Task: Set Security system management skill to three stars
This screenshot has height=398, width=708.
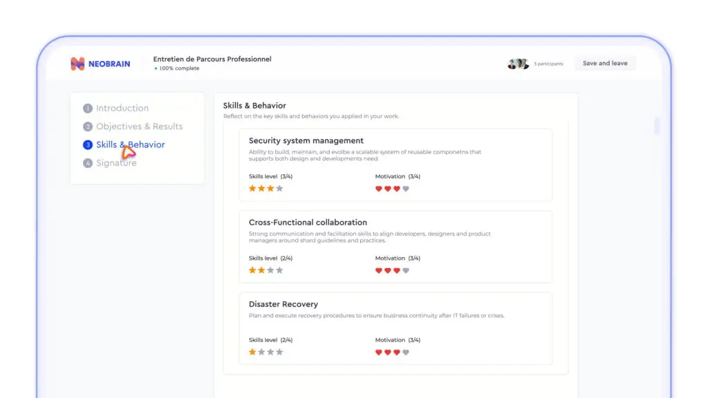Action: click(270, 188)
